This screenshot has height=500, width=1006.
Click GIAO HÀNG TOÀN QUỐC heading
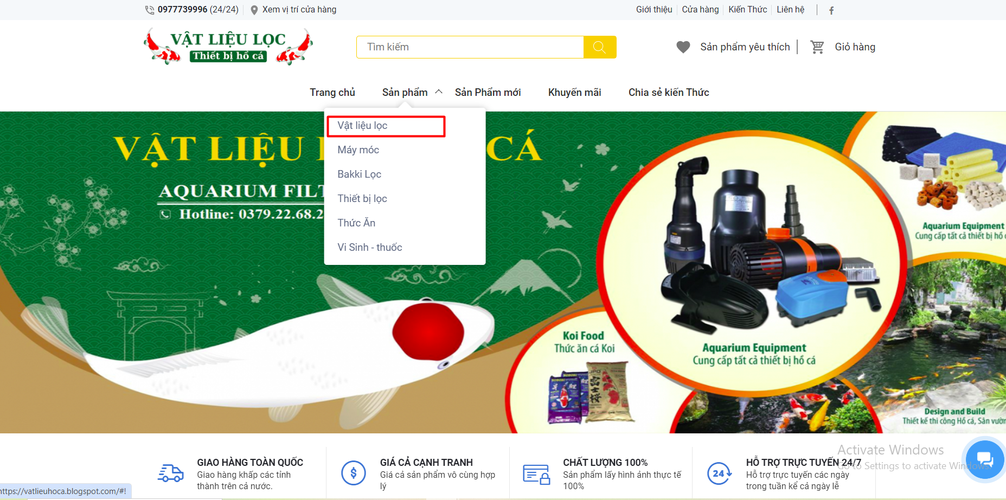pos(250,463)
